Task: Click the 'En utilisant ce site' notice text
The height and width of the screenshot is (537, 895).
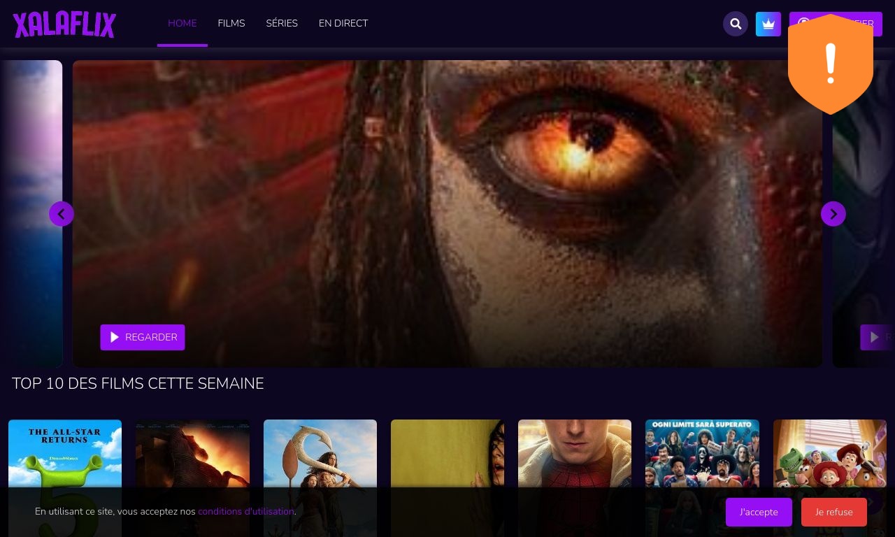Action: coord(166,511)
